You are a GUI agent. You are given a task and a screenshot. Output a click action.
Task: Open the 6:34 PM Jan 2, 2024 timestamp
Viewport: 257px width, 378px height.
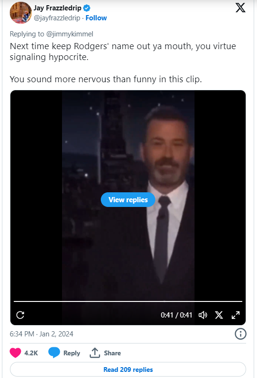(x=41, y=334)
